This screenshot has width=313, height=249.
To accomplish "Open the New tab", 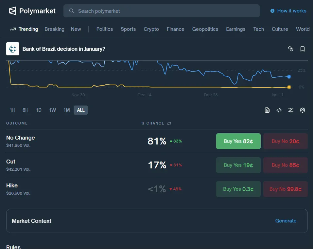I will [x=76, y=29].
